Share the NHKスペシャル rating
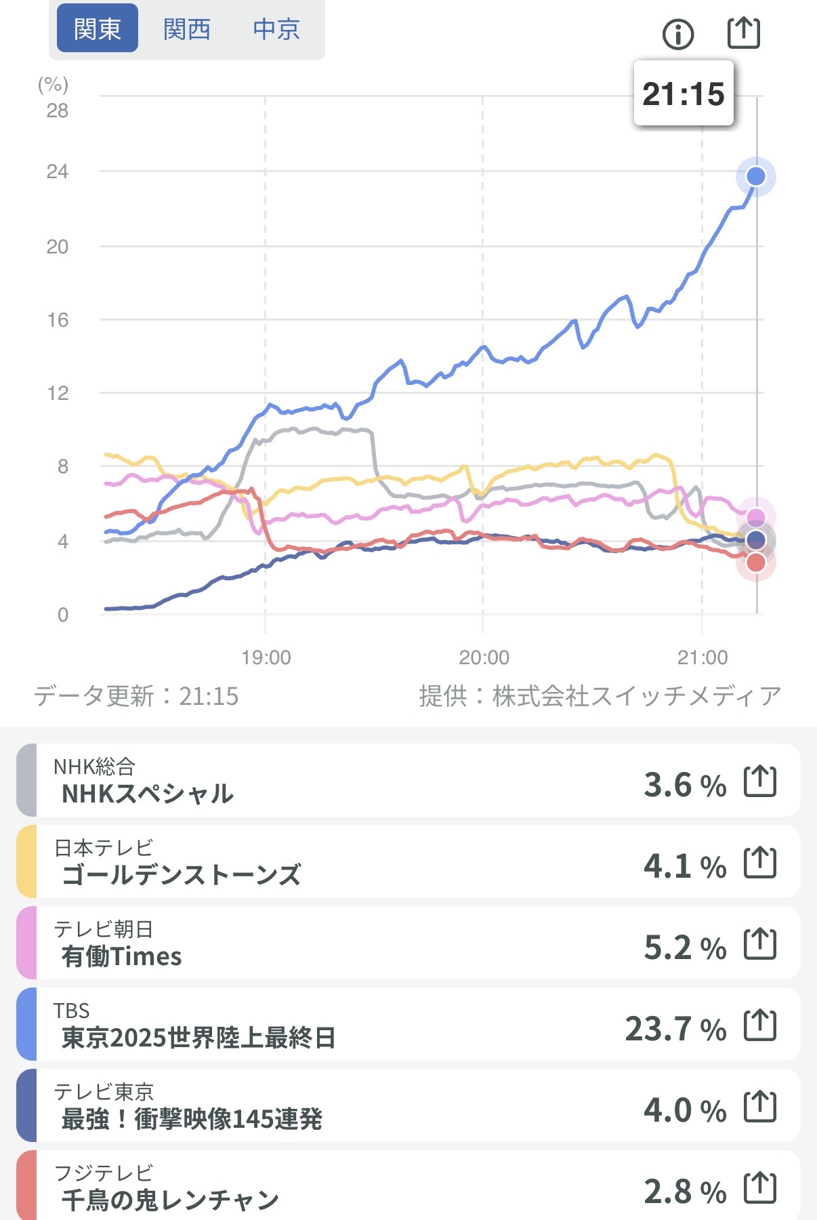 click(760, 781)
